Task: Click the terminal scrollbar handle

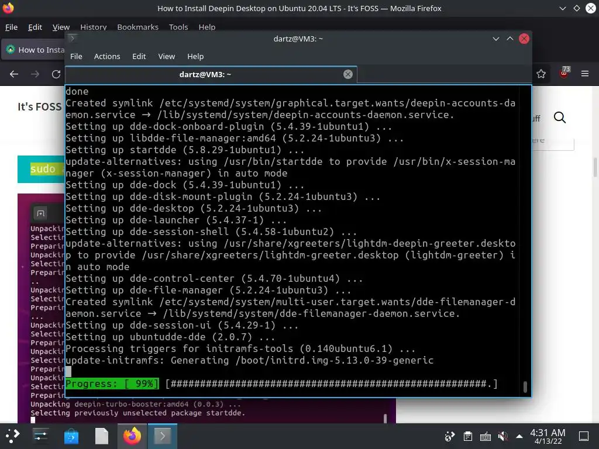Action: [525, 387]
